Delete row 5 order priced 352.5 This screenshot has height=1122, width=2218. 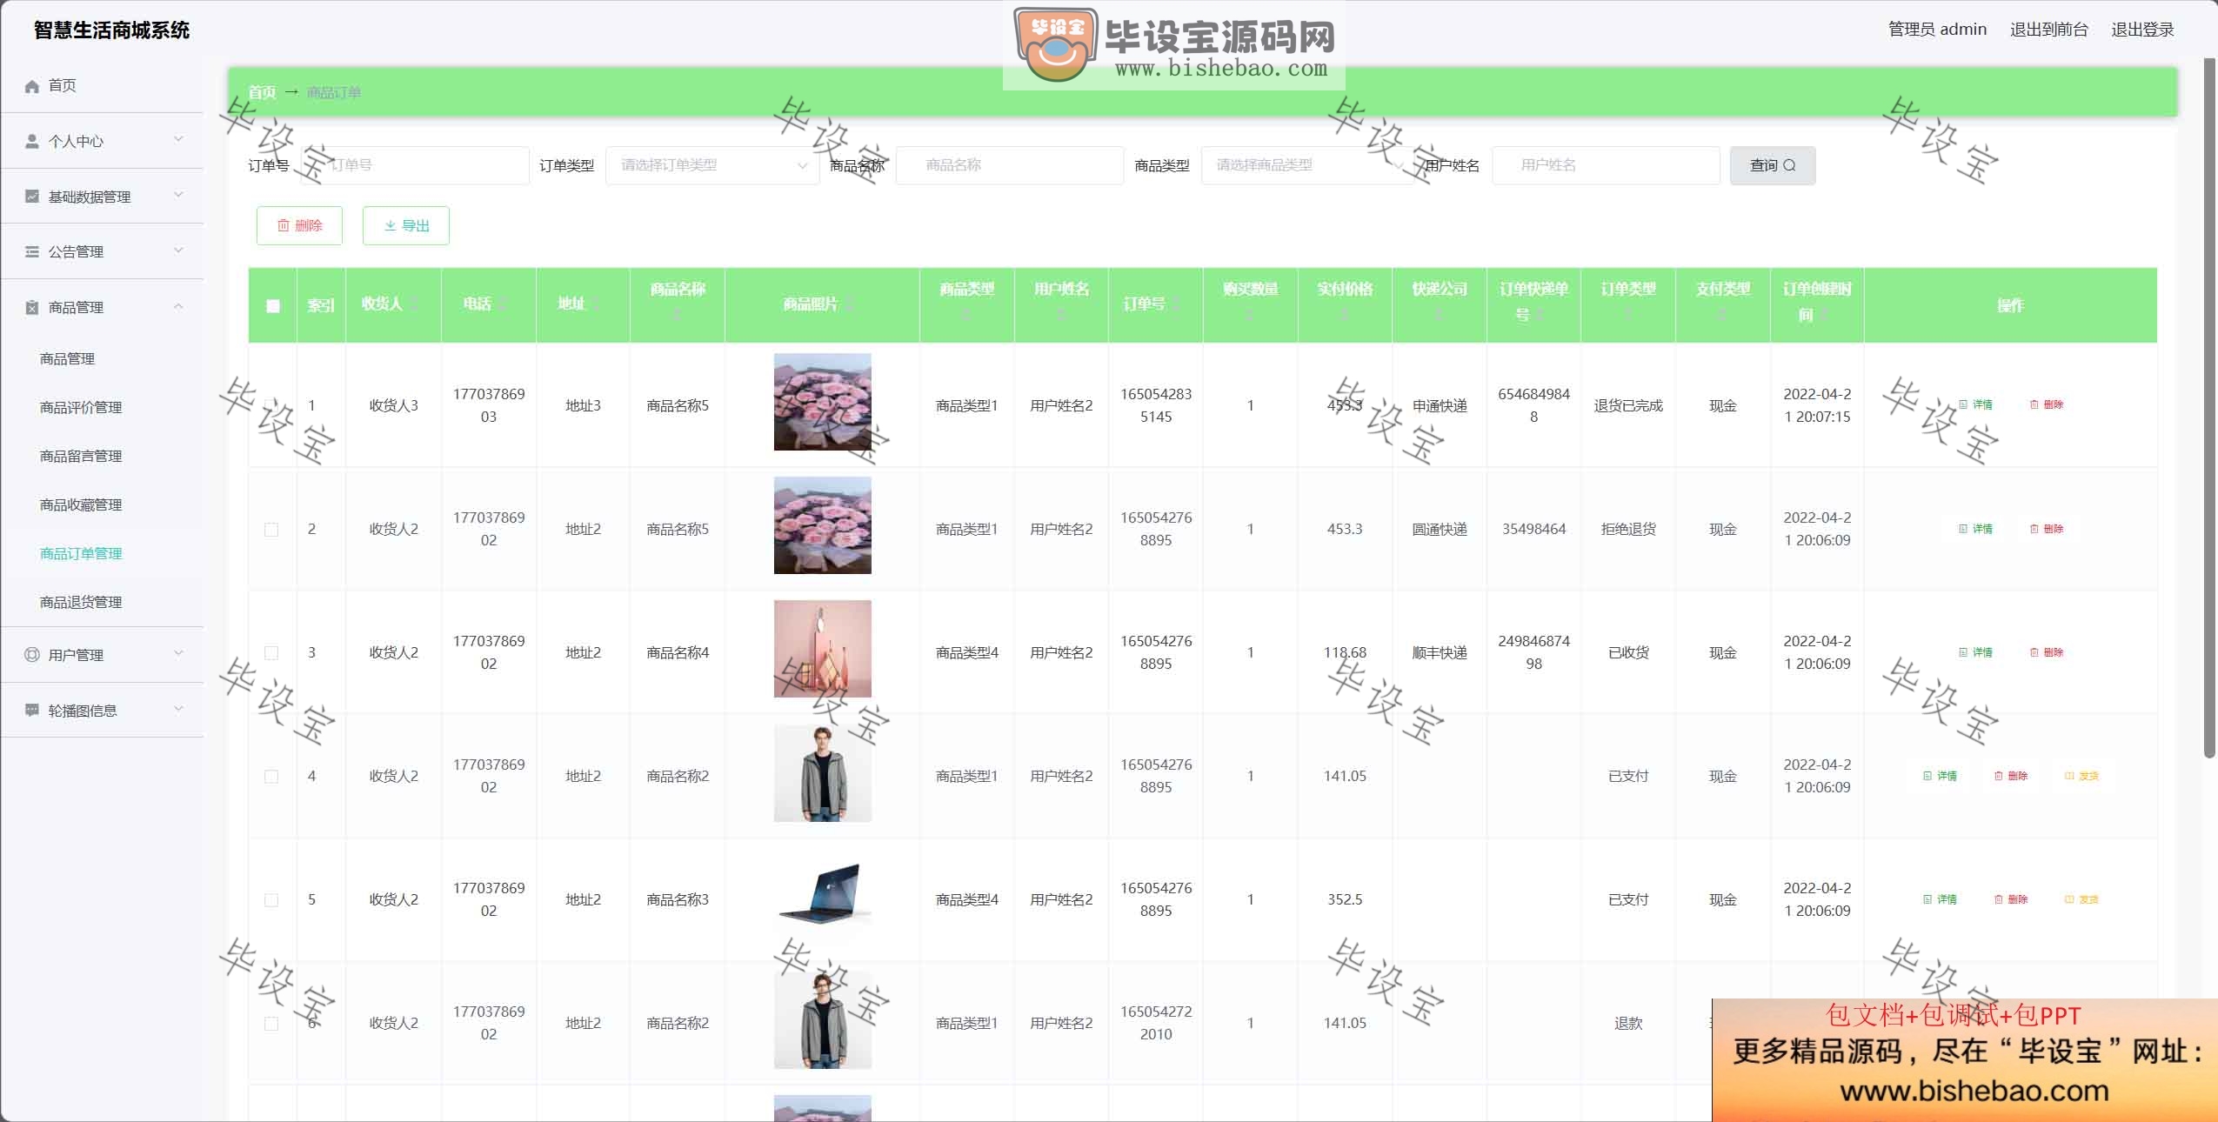pos(2011,899)
